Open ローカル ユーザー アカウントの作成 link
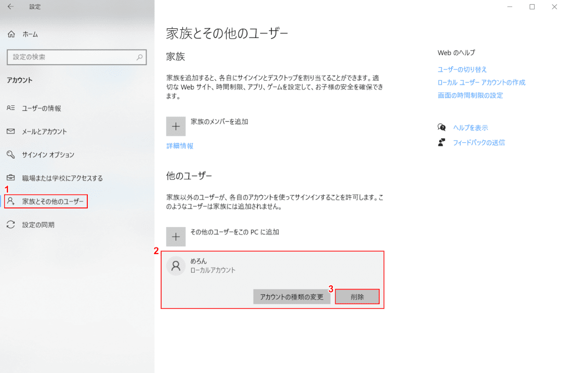564x373 pixels. point(481,83)
